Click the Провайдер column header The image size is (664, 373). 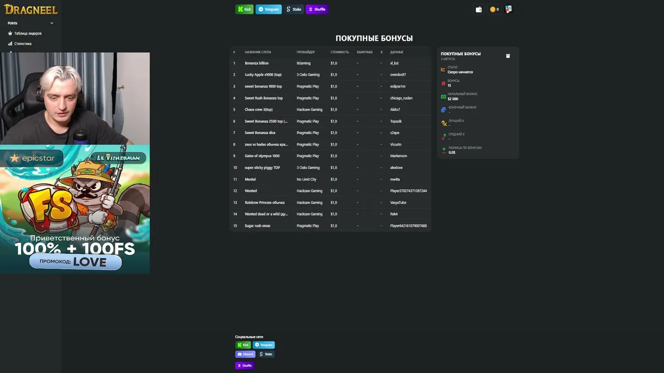click(306, 52)
